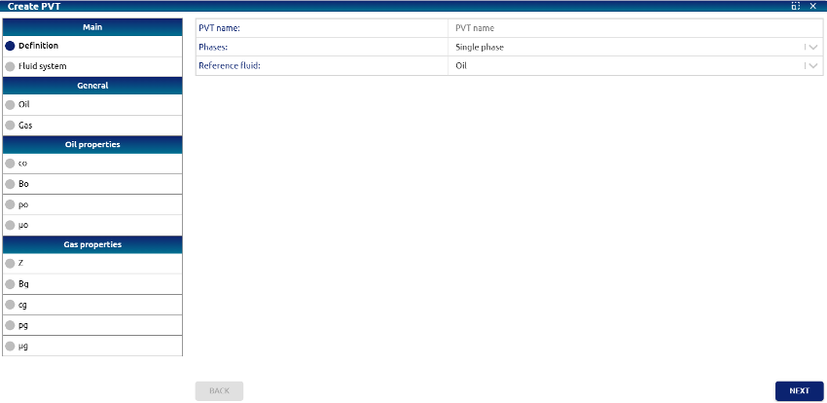Screen dimensions: 827x403
Task: Click the Oil properties section header
Action: point(92,144)
